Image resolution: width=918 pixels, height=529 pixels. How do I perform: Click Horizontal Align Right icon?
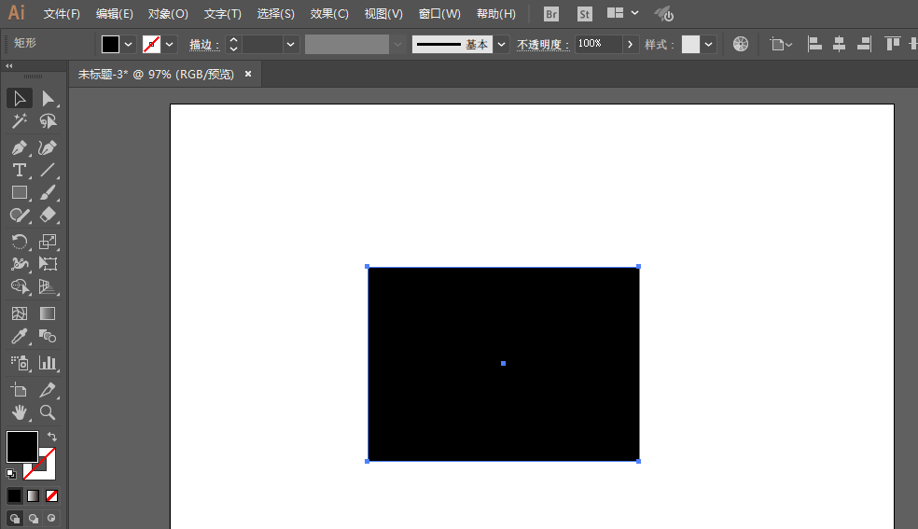coord(864,44)
